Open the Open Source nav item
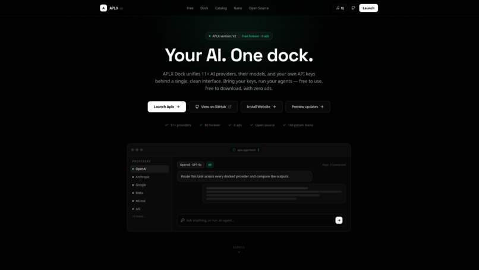Screen dimensions: 479x270 pyautogui.click(x=259, y=8)
